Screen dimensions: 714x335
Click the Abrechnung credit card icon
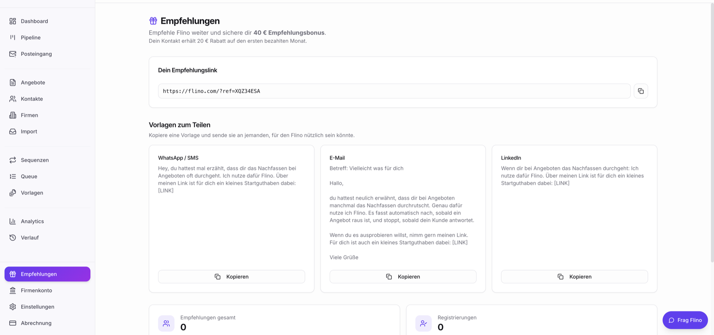13,323
